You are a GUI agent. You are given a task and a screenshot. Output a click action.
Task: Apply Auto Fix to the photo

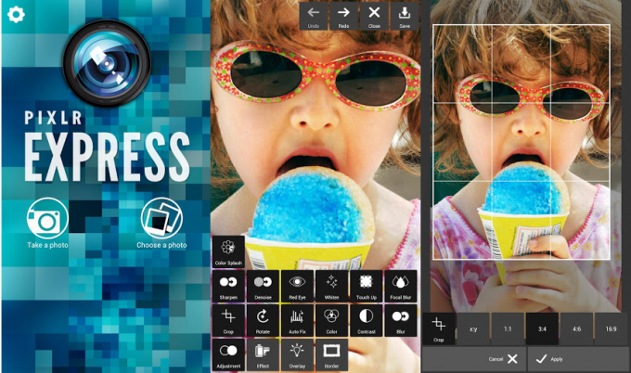[x=297, y=320]
